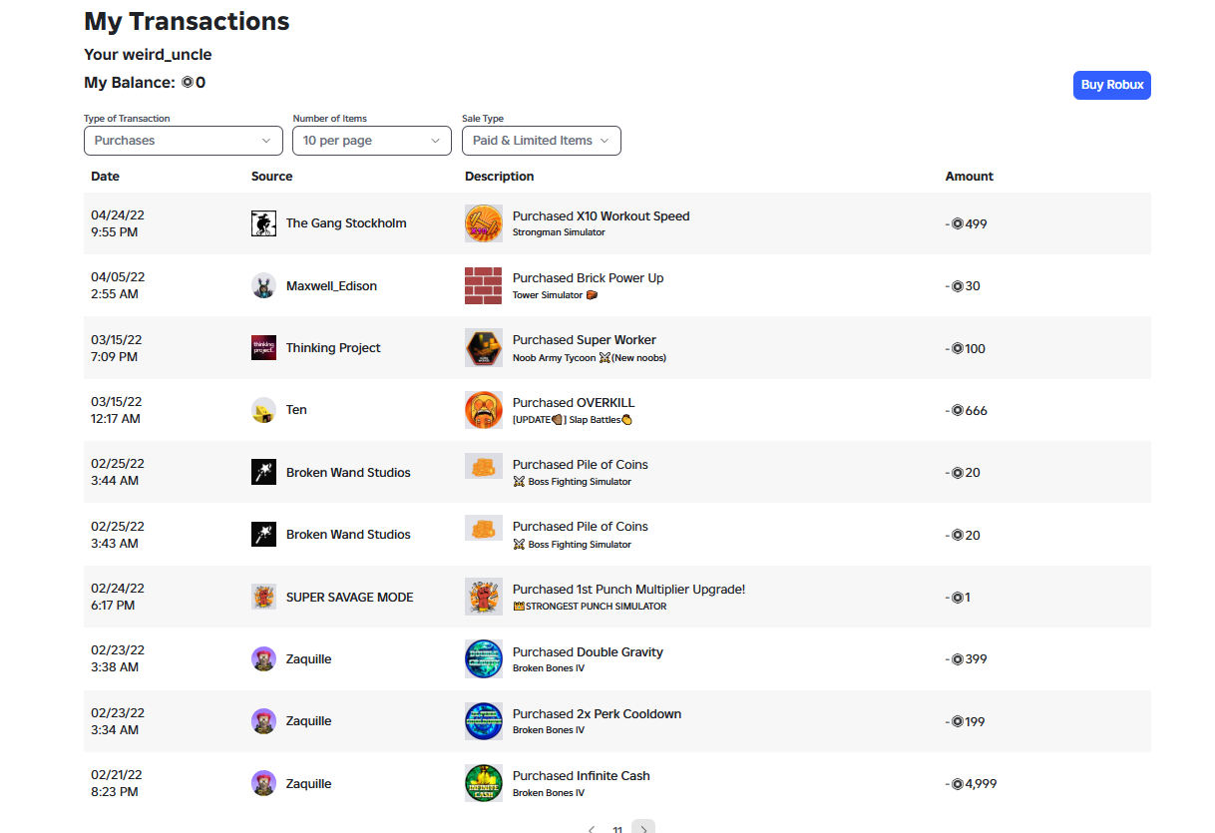Go to previous page of transactions
The height and width of the screenshot is (833, 1215).
tap(592, 828)
